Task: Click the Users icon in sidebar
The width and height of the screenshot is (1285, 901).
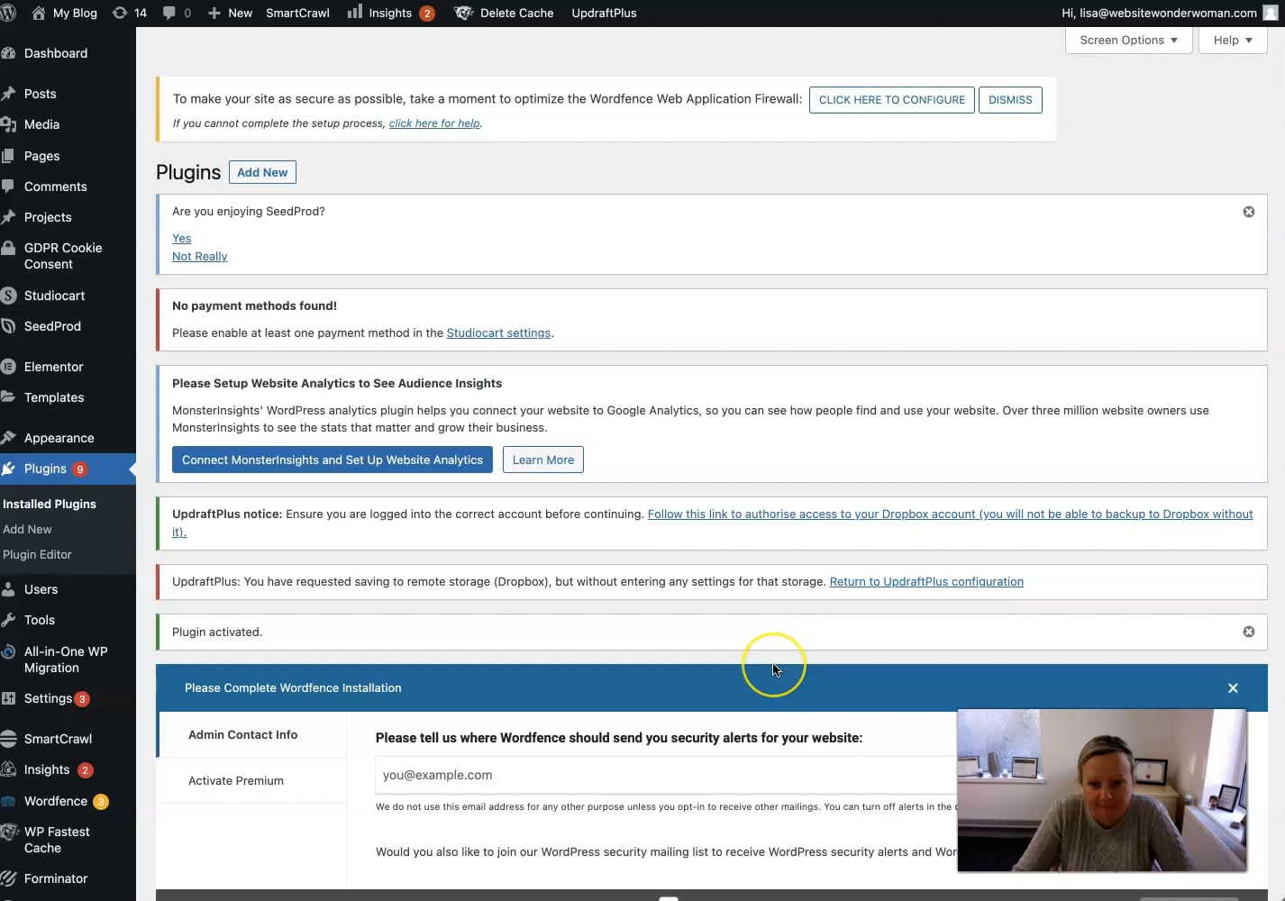Action: click(x=8, y=589)
